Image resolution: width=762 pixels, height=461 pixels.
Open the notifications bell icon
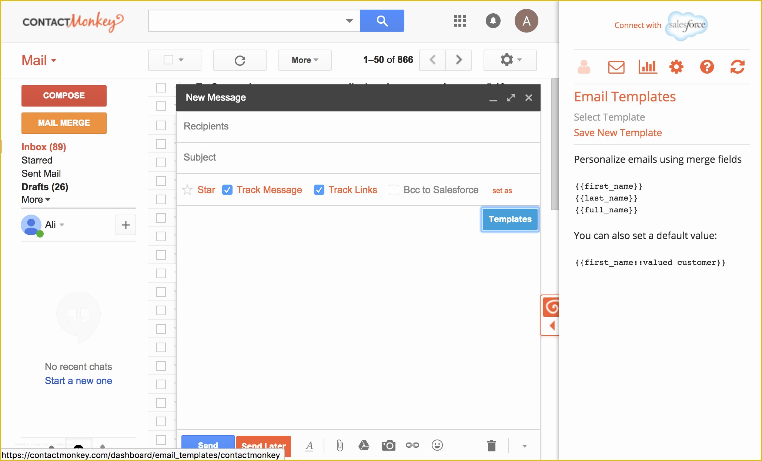pyautogui.click(x=493, y=21)
